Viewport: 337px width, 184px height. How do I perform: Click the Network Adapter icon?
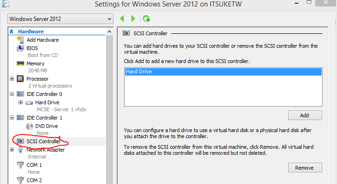click(20, 150)
